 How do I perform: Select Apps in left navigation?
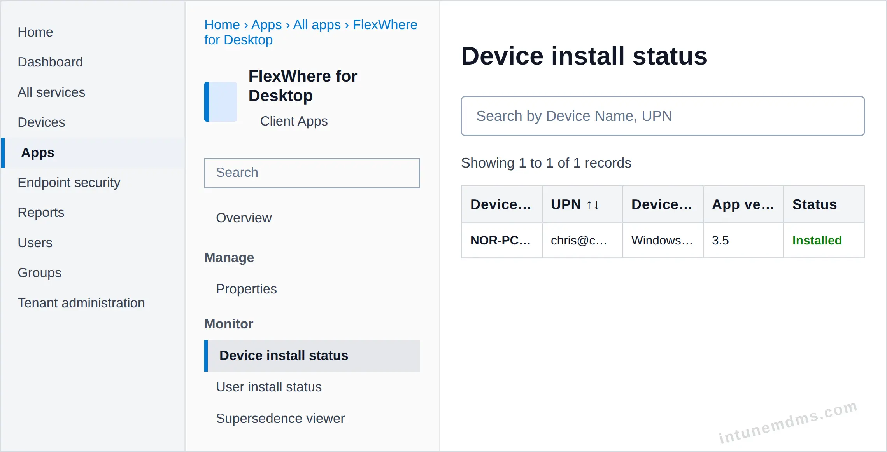(x=93, y=153)
